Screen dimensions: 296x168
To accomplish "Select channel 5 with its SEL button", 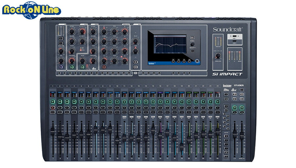I will (81, 108).
